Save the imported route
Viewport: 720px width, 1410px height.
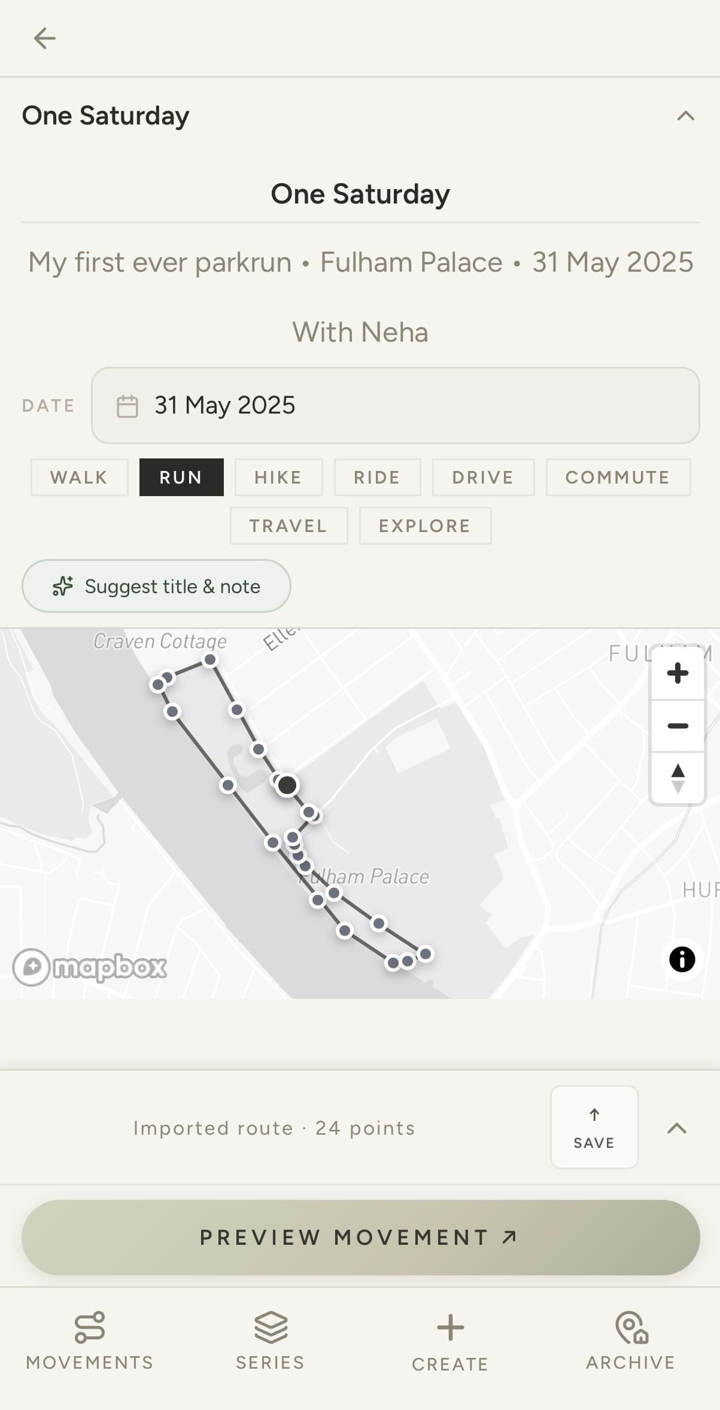click(x=594, y=1127)
